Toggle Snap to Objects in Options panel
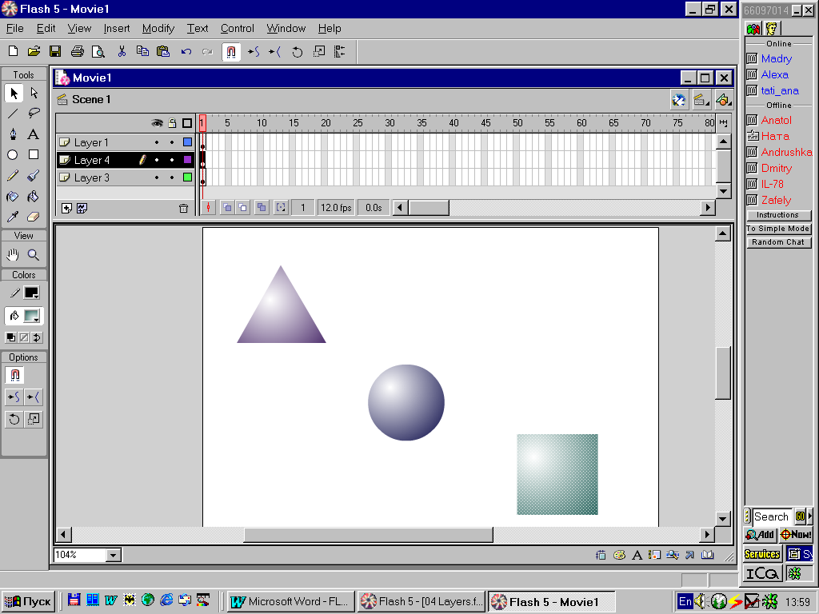This screenshot has width=819, height=614. coord(14,375)
